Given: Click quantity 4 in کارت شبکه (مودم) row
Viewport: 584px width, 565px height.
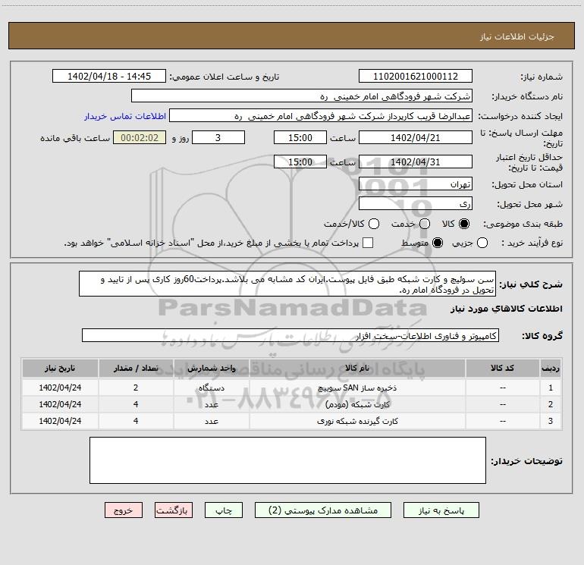Looking at the screenshot, I should [x=136, y=404].
